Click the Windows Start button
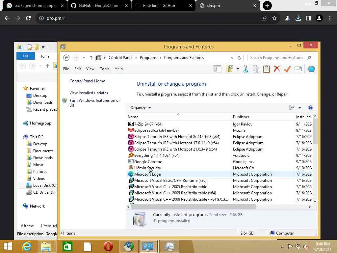The width and height of the screenshot is (337, 253). [x=8, y=246]
